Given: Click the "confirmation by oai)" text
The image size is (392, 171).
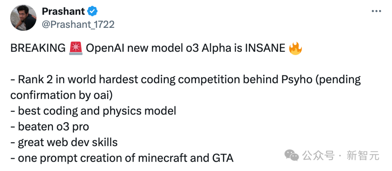Looking at the screenshot, I should 61,95.
